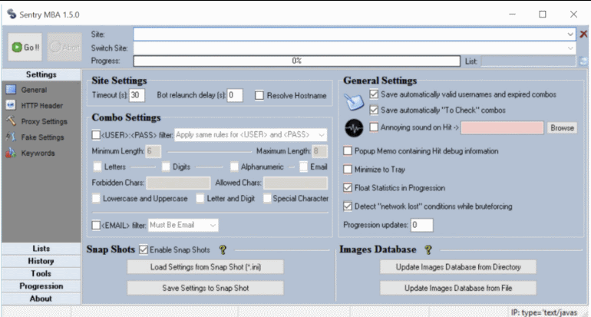Uncheck Save automatically "To Check" combos

pos(374,110)
